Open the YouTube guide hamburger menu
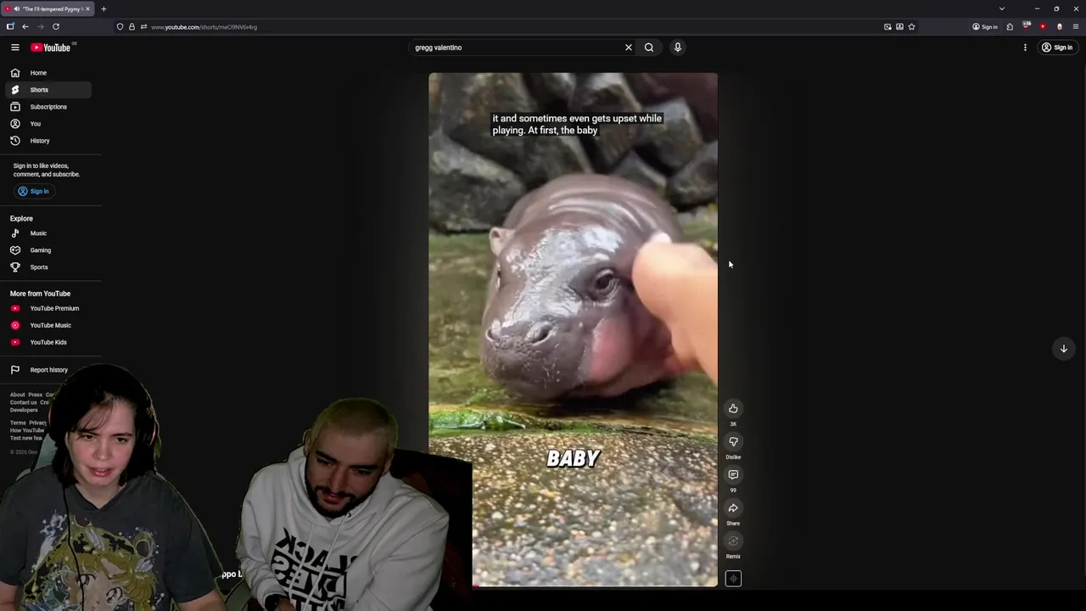The width and height of the screenshot is (1086, 611). 14,48
